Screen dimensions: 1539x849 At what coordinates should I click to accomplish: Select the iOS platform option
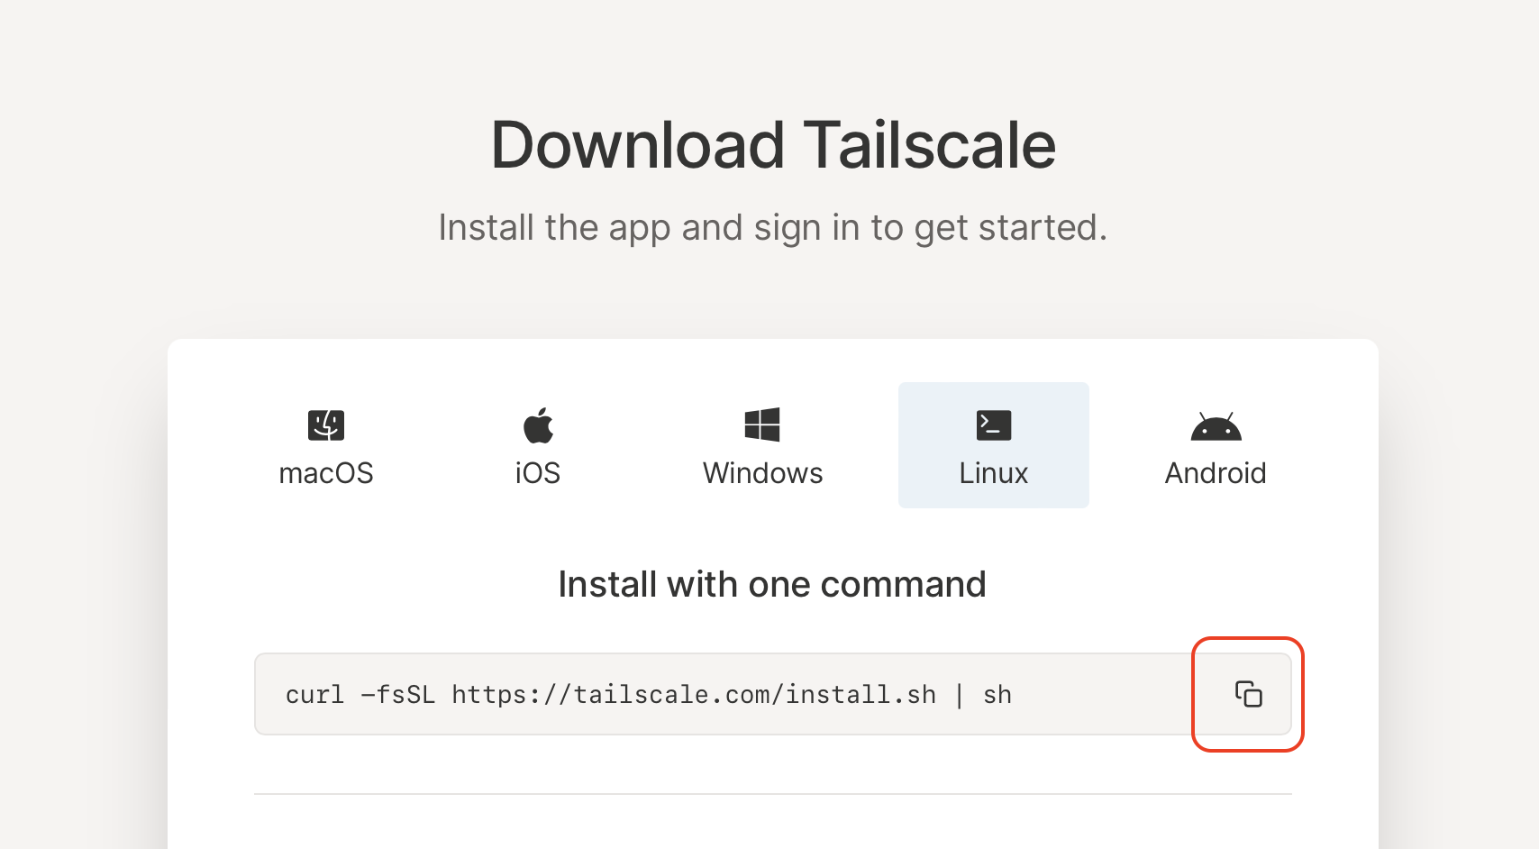click(538, 445)
